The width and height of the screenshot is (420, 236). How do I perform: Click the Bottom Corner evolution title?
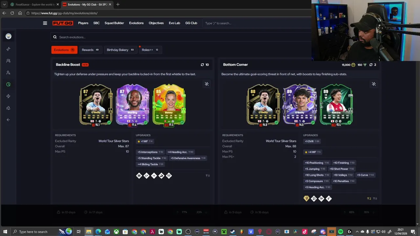coord(235,65)
